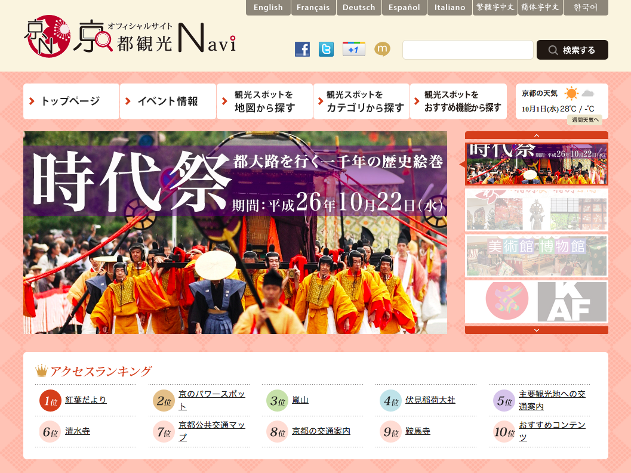Open the 紅葉だより ranking link

coord(86,400)
